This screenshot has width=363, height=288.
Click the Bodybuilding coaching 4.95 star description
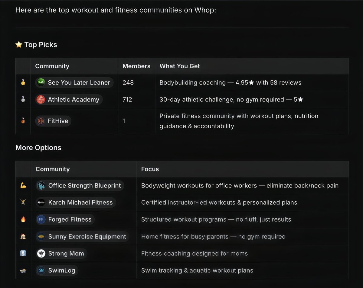(231, 82)
